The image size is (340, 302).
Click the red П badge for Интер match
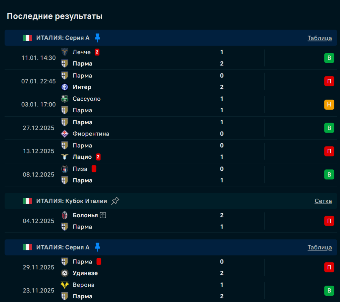329,81
